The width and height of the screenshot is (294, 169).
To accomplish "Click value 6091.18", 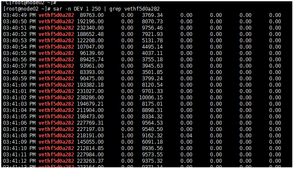I will [152, 142].
